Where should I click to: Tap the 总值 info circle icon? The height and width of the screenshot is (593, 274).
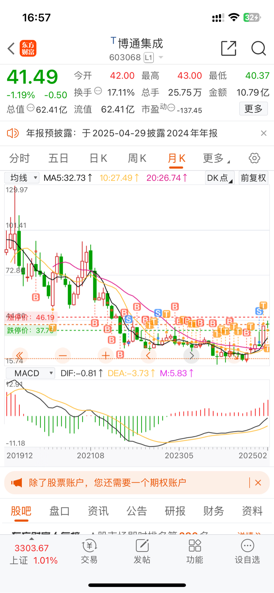point(31,107)
